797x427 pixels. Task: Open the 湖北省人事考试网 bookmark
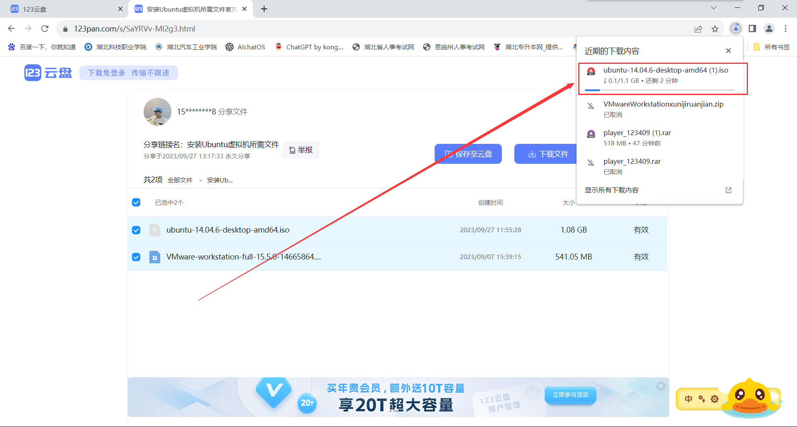pyautogui.click(x=383, y=47)
